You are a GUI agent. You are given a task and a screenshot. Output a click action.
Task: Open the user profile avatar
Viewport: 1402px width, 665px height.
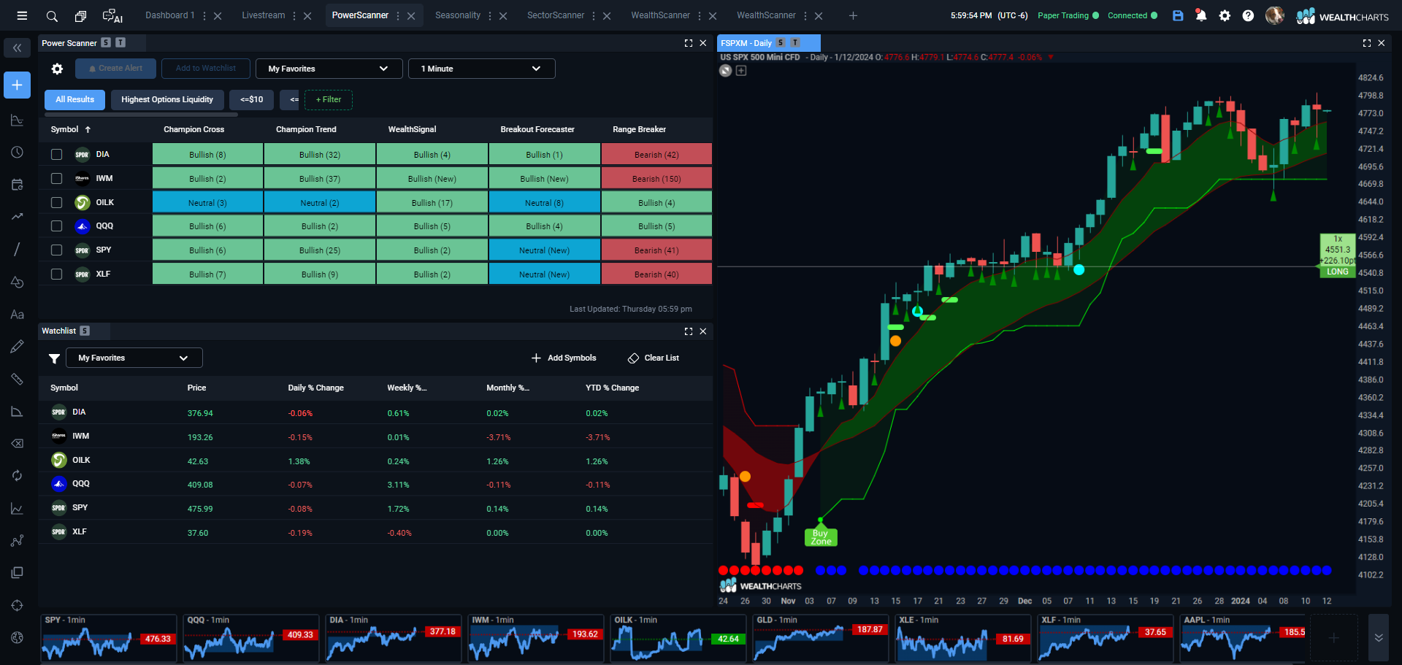[1274, 15]
